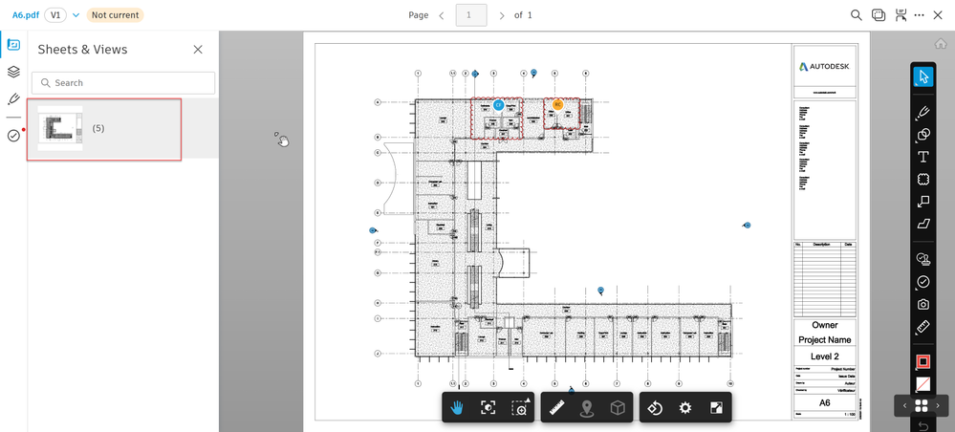Toggle full screen mode icon
Viewport: 955px width, 432px height.
click(716, 408)
